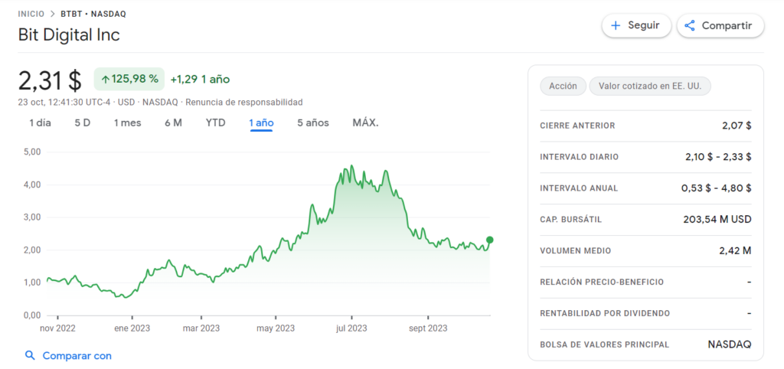
Task: Click the Acción chip
Action: point(563,87)
